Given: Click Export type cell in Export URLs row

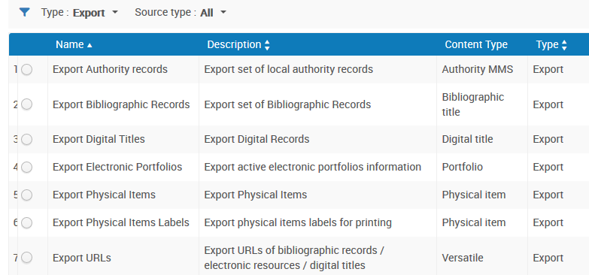Looking at the screenshot, I should tap(548, 258).
